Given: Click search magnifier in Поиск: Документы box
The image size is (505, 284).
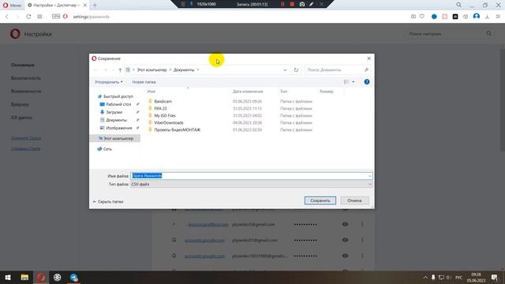Looking at the screenshot, I should (x=366, y=70).
